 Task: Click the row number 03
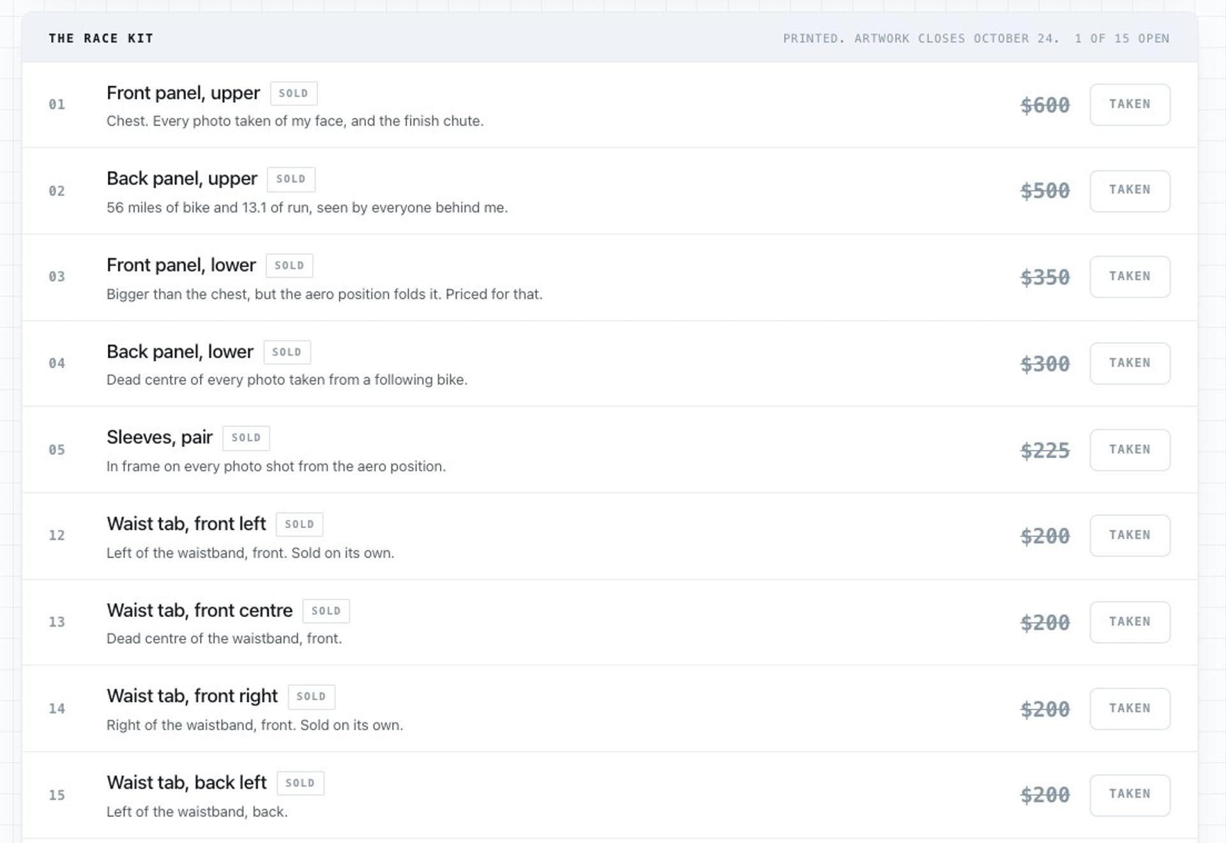(57, 277)
